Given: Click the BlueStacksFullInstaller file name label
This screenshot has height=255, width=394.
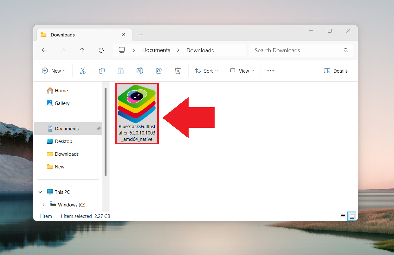Looking at the screenshot, I should tap(137, 133).
